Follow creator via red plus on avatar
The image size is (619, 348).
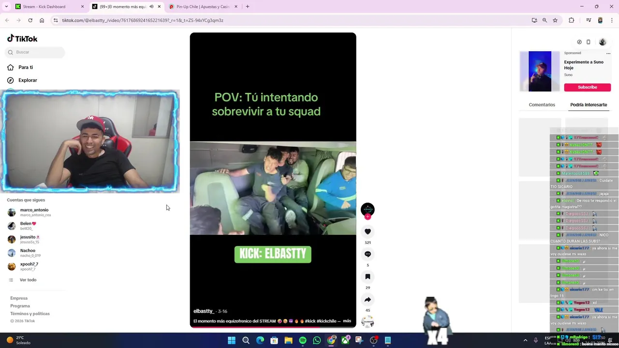(368, 217)
